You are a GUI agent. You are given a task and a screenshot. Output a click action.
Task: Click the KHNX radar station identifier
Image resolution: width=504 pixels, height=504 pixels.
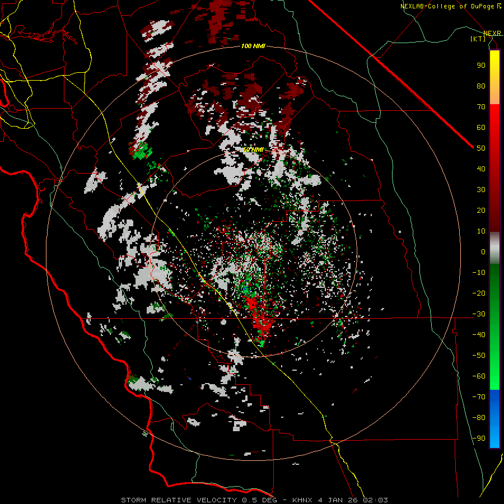click(x=303, y=500)
